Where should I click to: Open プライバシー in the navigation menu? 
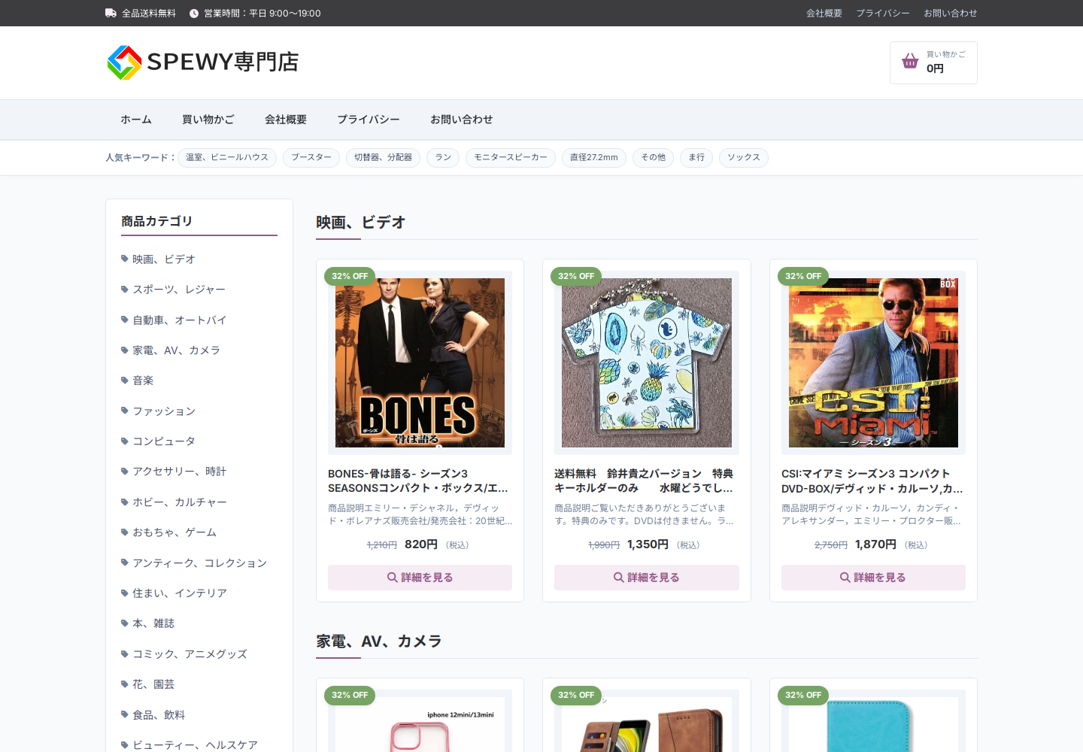pyautogui.click(x=369, y=120)
